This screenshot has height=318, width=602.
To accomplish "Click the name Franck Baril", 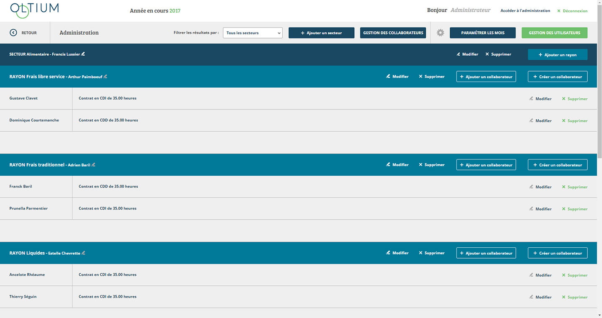I will tap(21, 186).
